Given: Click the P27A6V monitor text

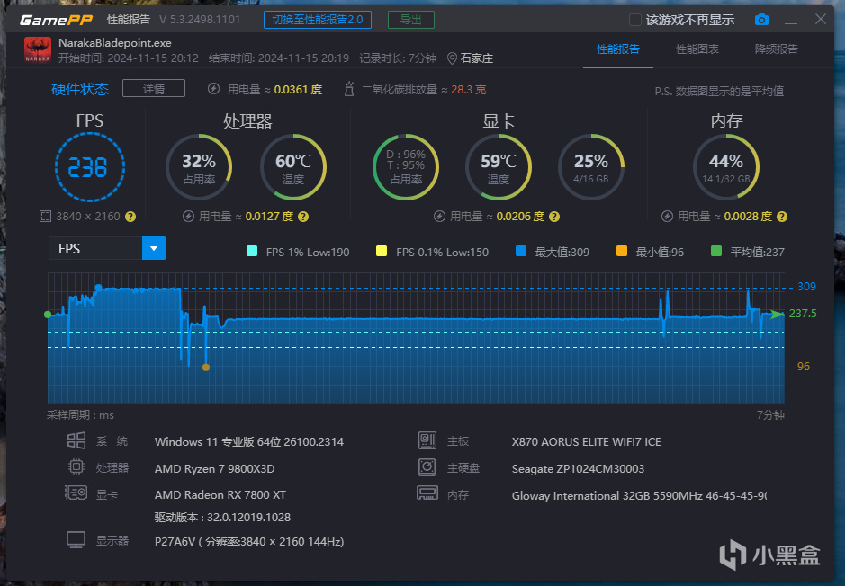Looking at the screenshot, I should (x=249, y=542).
